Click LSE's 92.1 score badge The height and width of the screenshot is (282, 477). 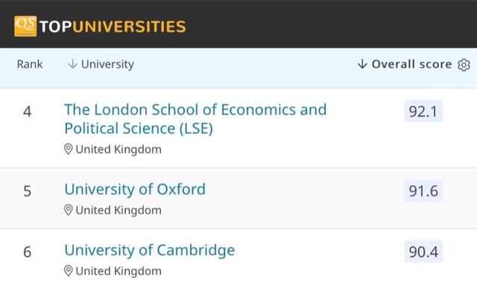[423, 111]
